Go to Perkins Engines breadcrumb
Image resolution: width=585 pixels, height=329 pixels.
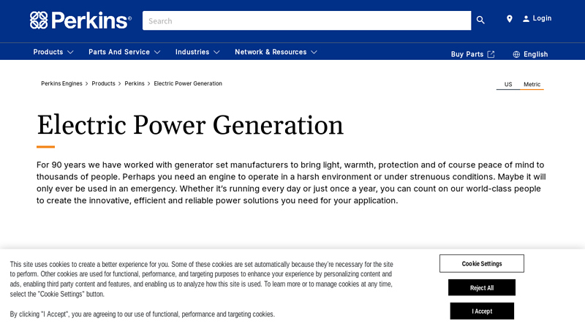click(x=61, y=83)
